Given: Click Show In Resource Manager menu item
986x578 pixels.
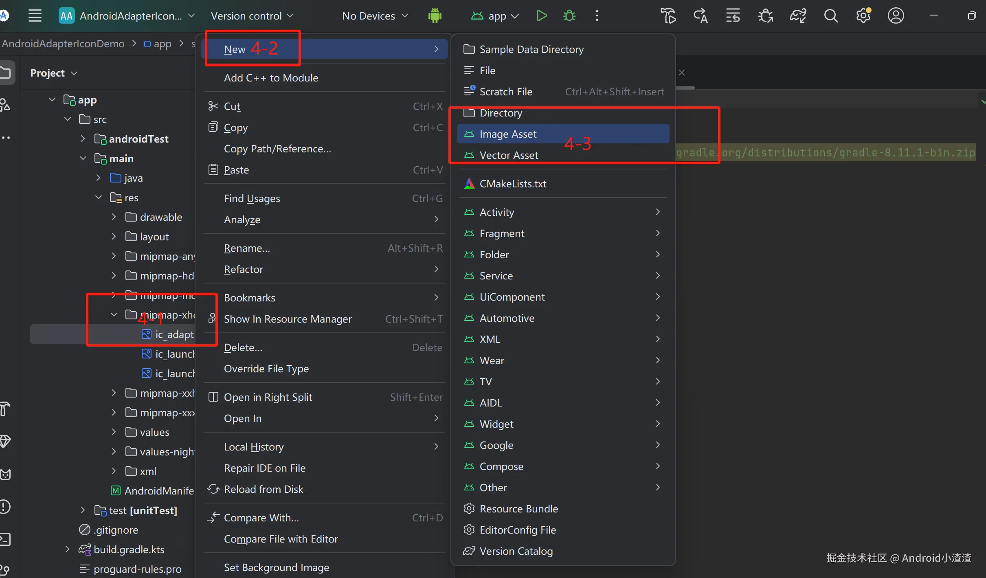Looking at the screenshot, I should pyautogui.click(x=288, y=319).
